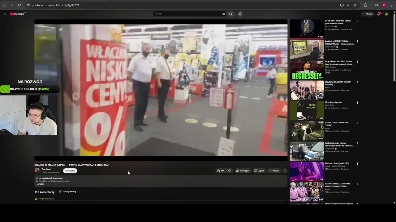Bookmark this page with star icon
This screenshot has height=222, width=396.
(355, 5)
